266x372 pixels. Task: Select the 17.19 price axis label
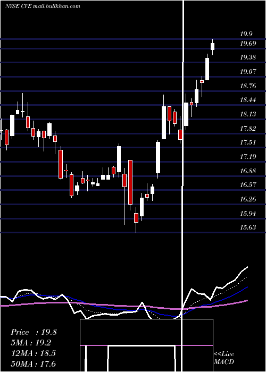point(248,156)
